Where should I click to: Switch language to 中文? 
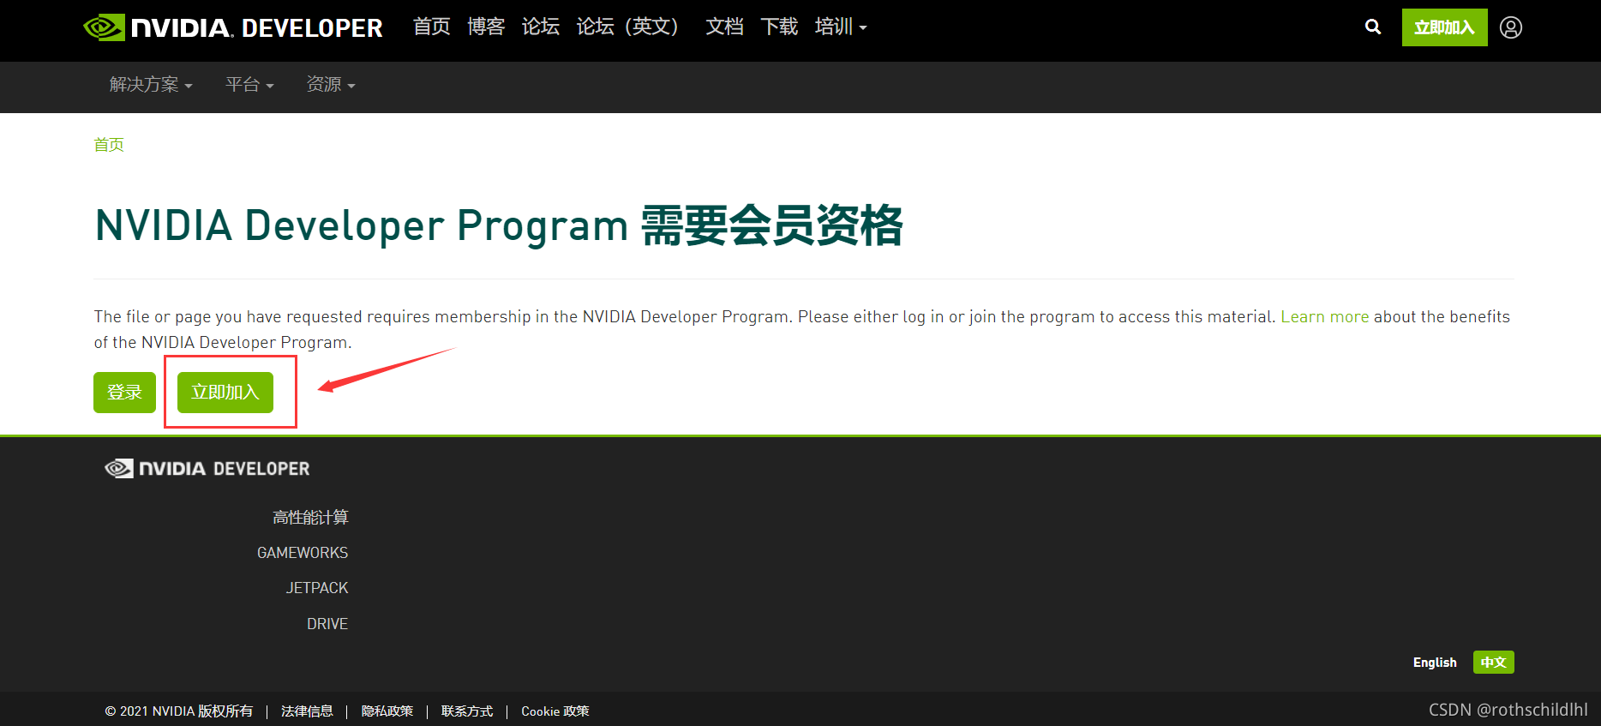(1494, 663)
